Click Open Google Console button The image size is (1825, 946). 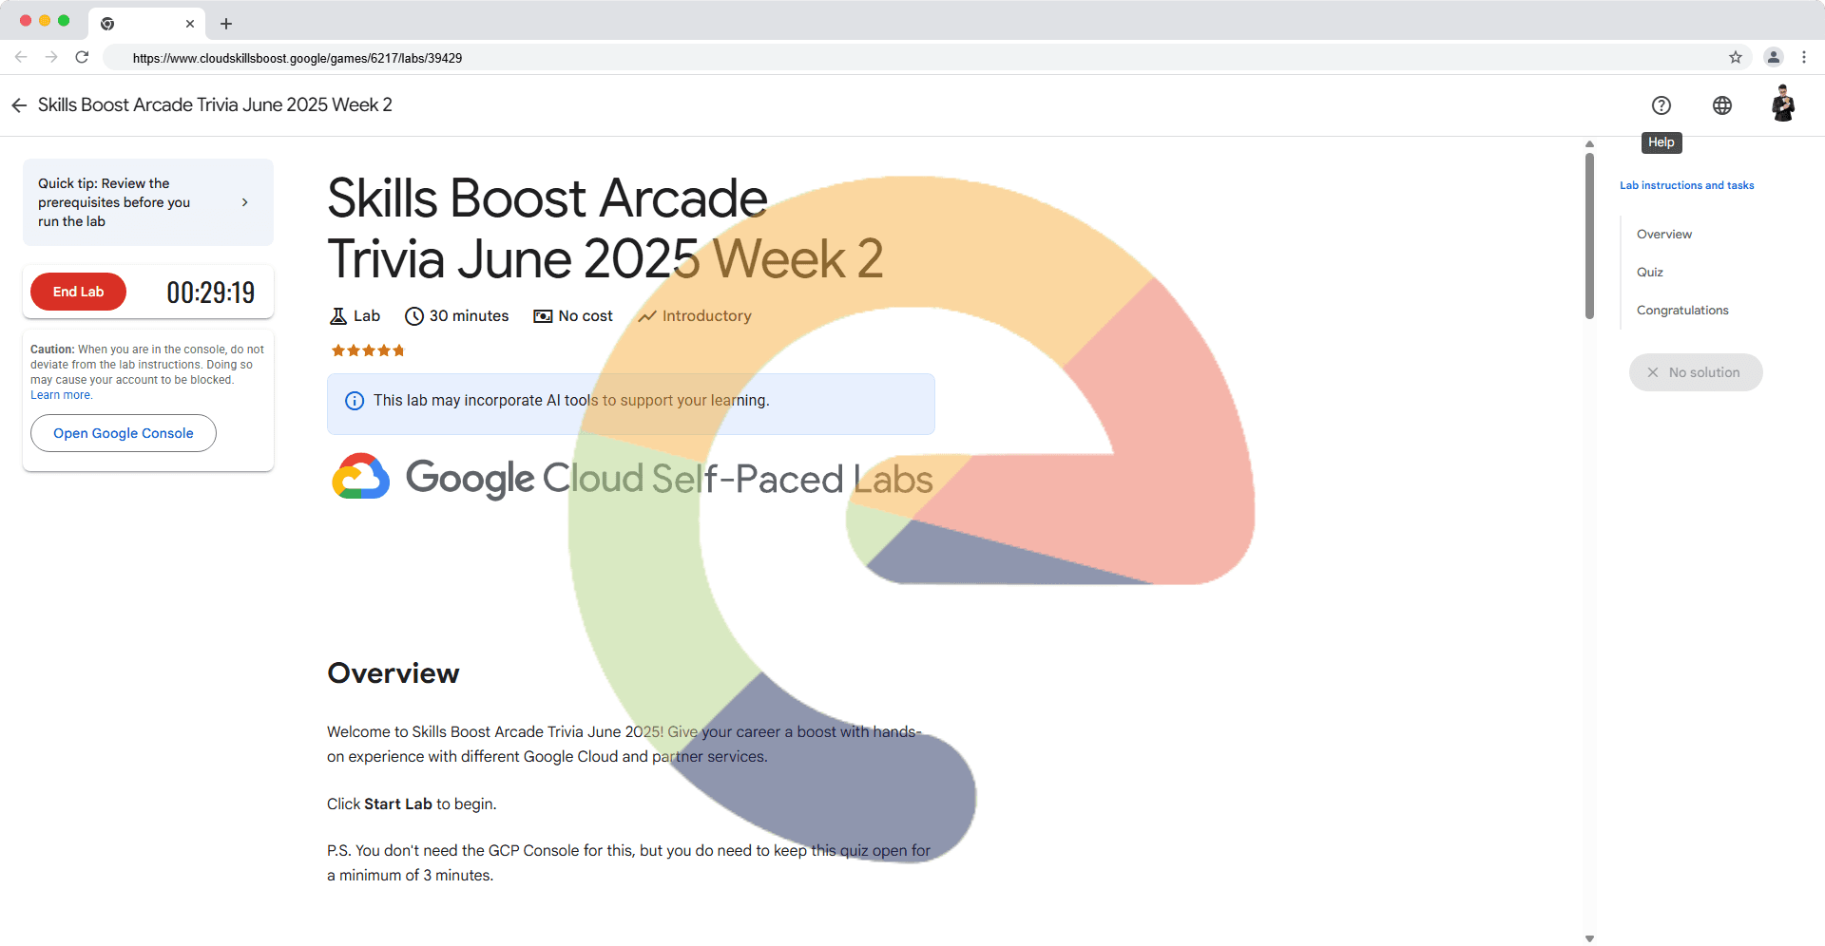[x=124, y=433]
